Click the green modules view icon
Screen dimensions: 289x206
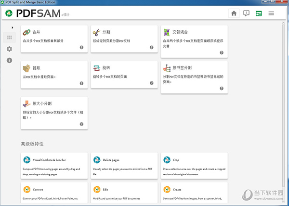pyautogui.click(x=259, y=13)
